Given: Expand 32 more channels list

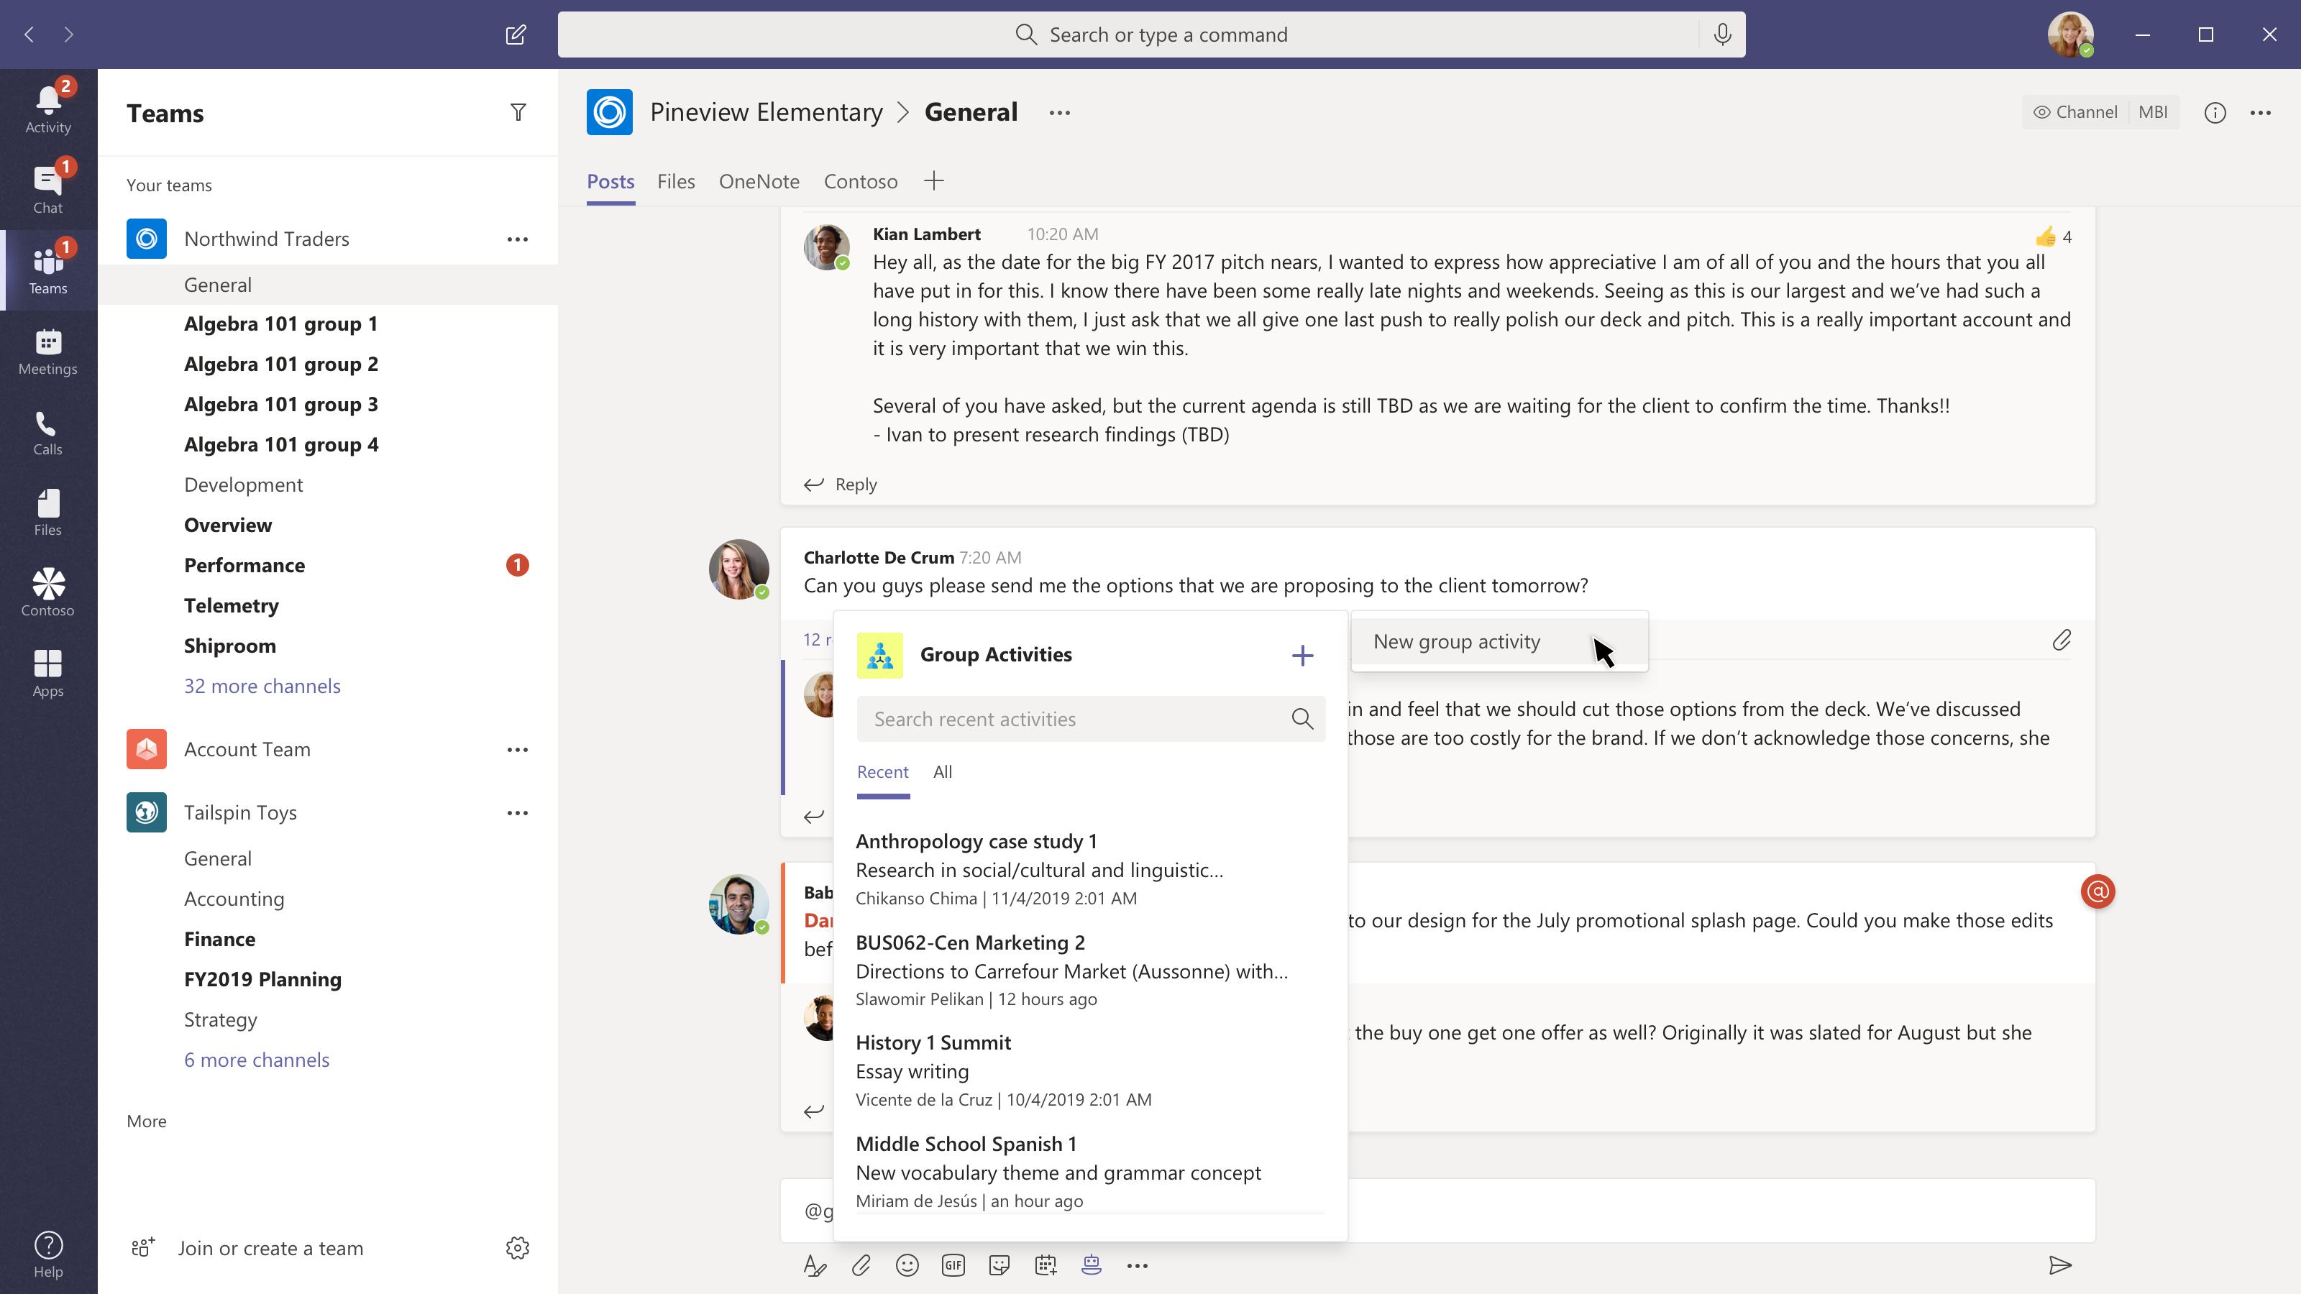Looking at the screenshot, I should tap(262, 686).
